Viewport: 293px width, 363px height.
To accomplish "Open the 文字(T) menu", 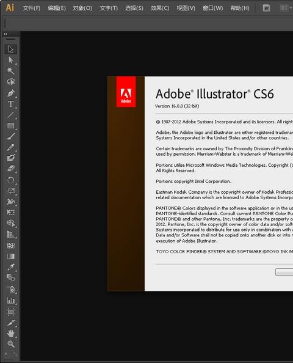I will [x=109, y=8].
